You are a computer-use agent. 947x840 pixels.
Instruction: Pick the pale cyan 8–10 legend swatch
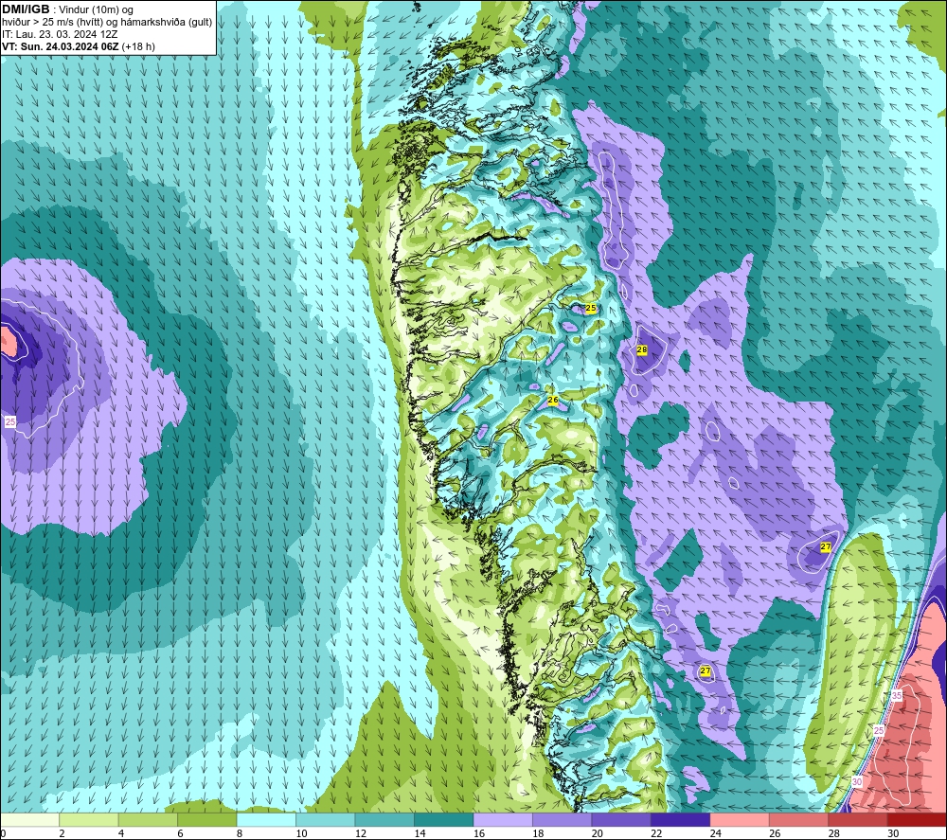266,819
